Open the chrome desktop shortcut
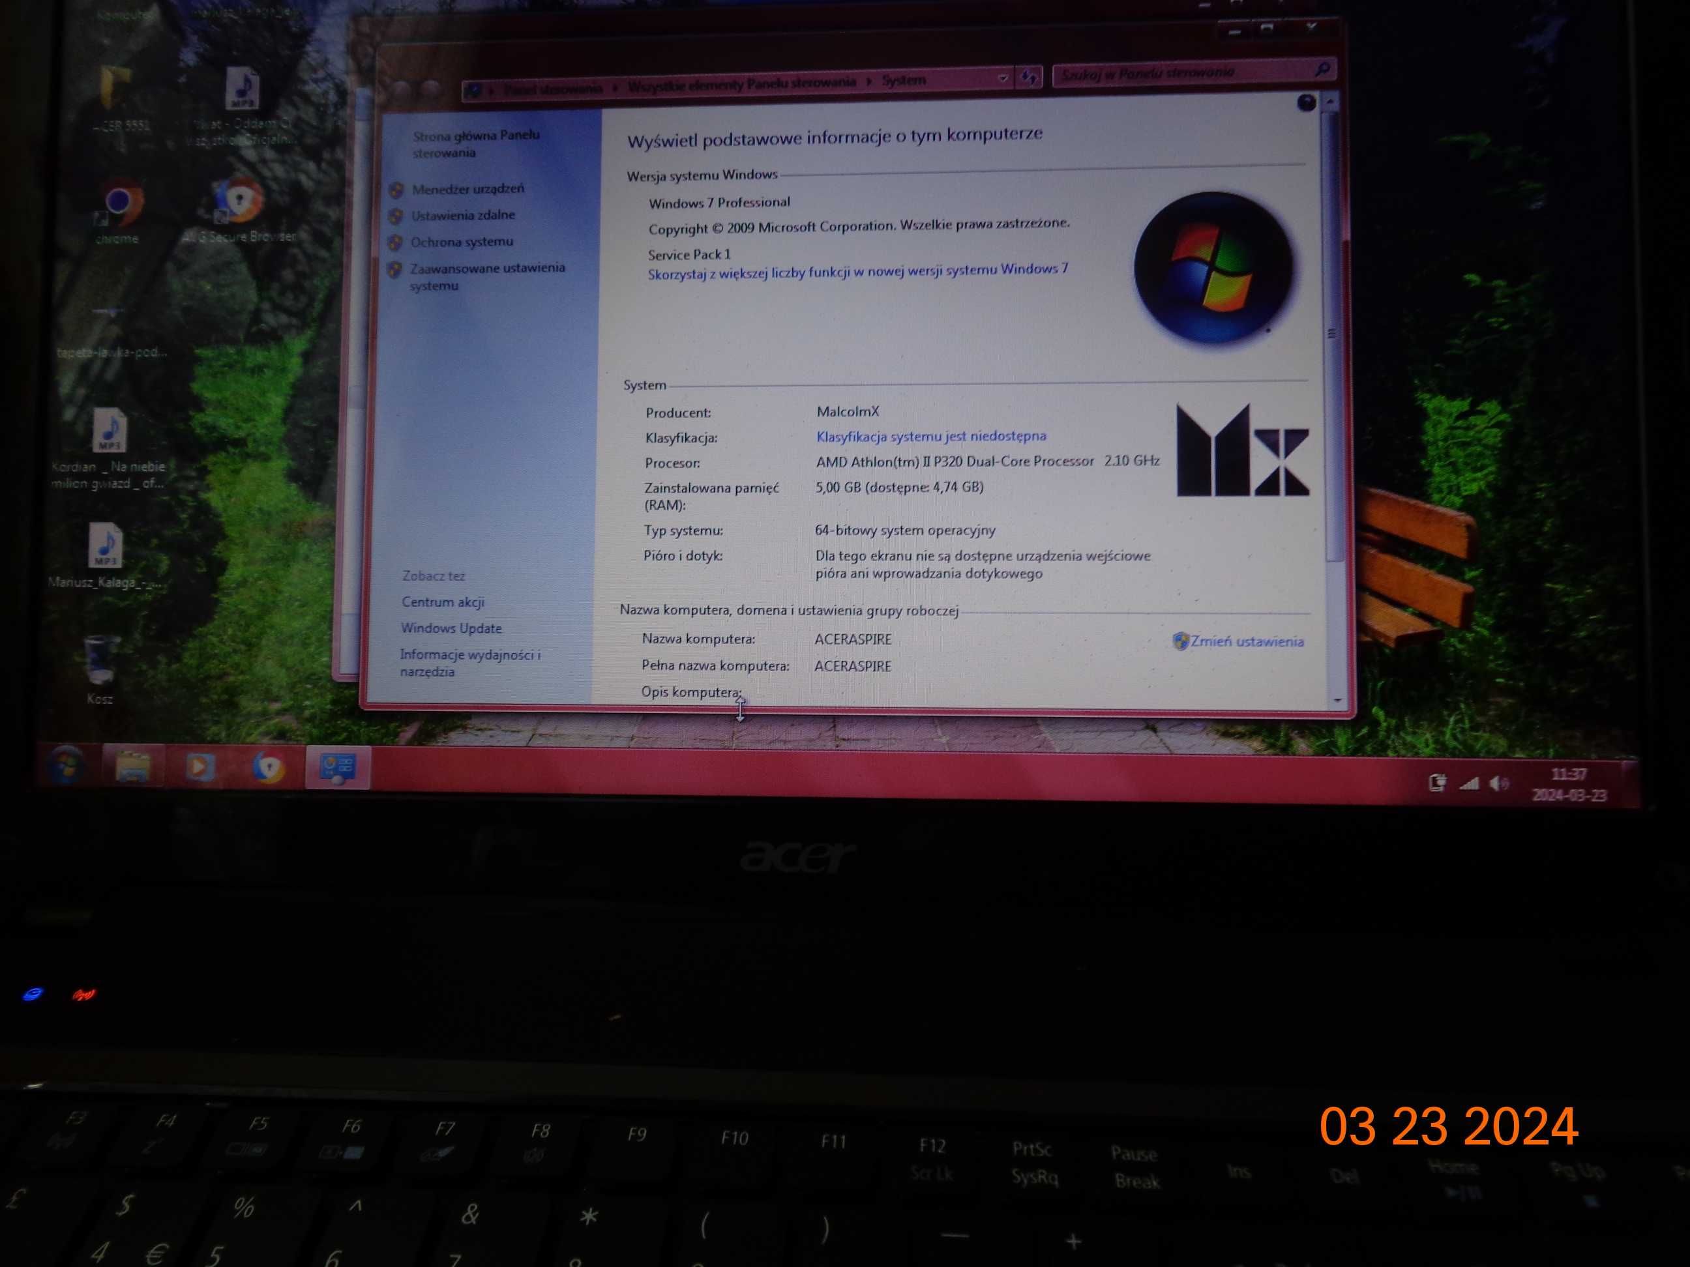Viewport: 1690px width, 1267px height. (119, 211)
